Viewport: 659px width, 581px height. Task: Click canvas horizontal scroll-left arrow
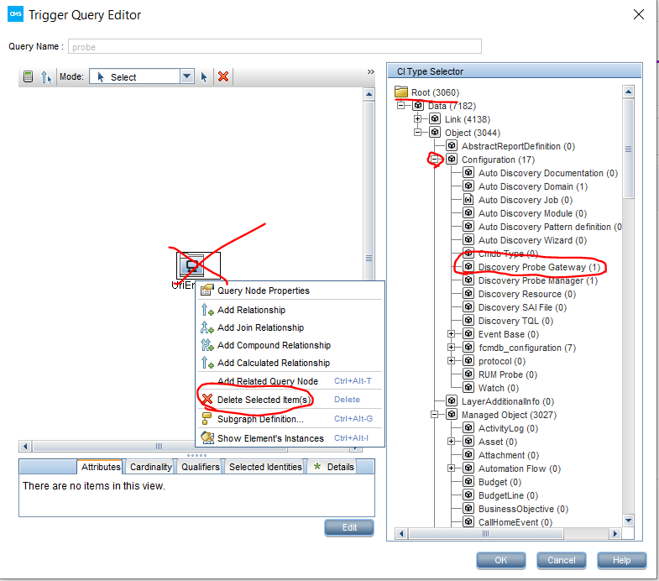(26, 446)
